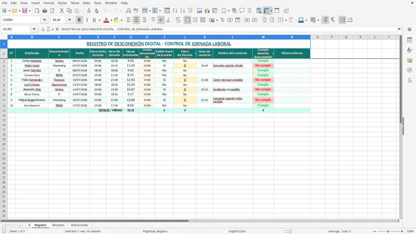The image size is (416, 234).
Task: Click the formula input line
Action: (228, 29)
